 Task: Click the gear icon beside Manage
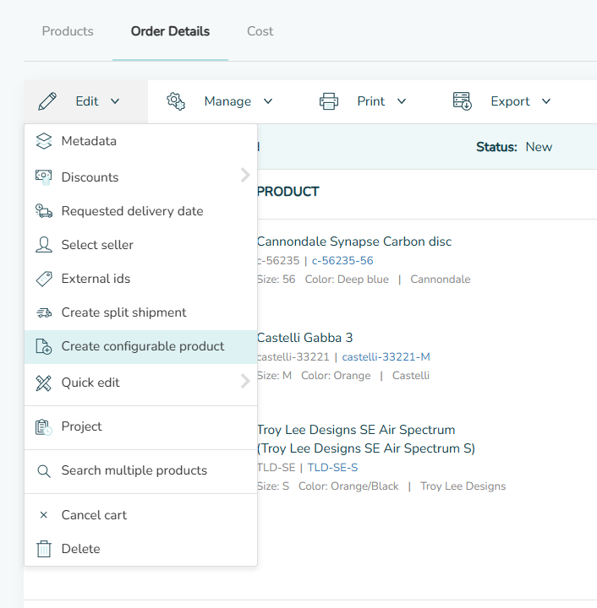click(x=176, y=101)
